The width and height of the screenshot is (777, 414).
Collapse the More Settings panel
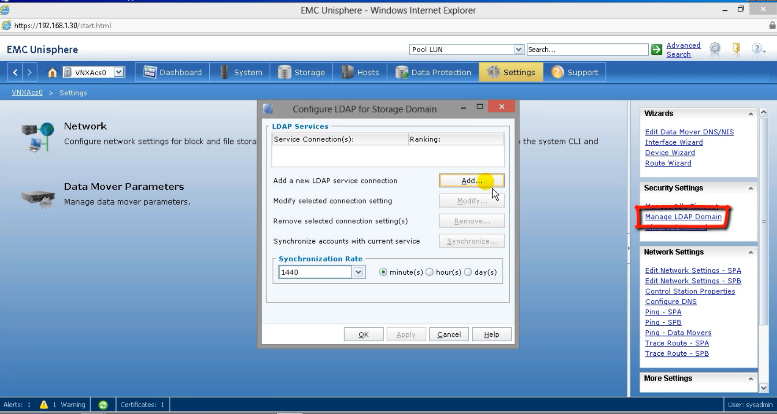pos(751,379)
